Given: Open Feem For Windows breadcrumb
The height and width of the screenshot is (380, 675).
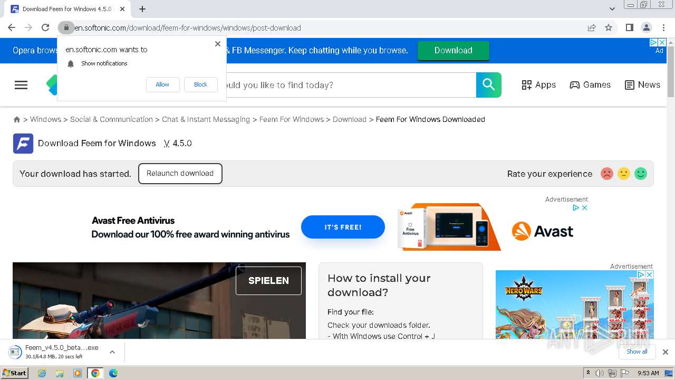Looking at the screenshot, I should coord(292,119).
